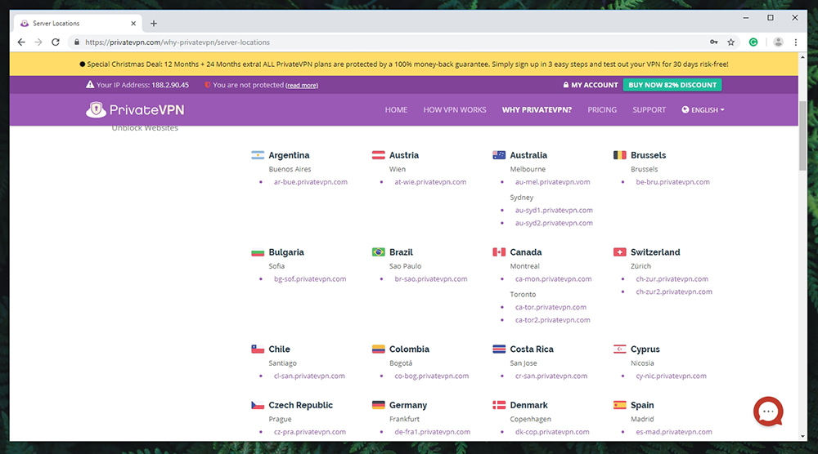Open au-syd1.privatevpn.com server link
This screenshot has width=818, height=454.
coord(554,211)
